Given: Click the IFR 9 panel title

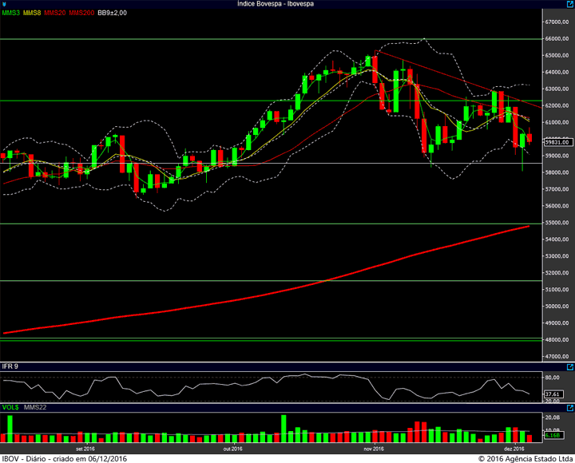Looking at the screenshot, I should 10,366.
